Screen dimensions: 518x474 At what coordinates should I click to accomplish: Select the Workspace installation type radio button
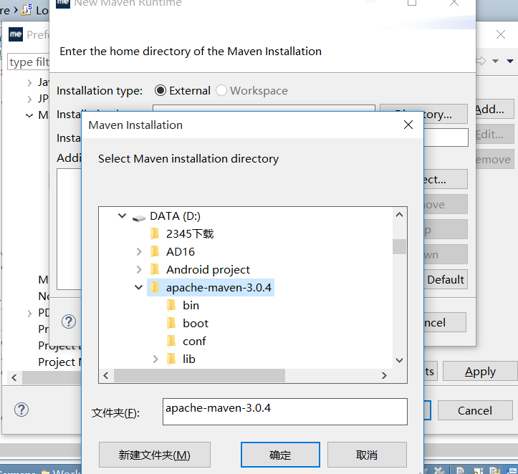tap(221, 90)
